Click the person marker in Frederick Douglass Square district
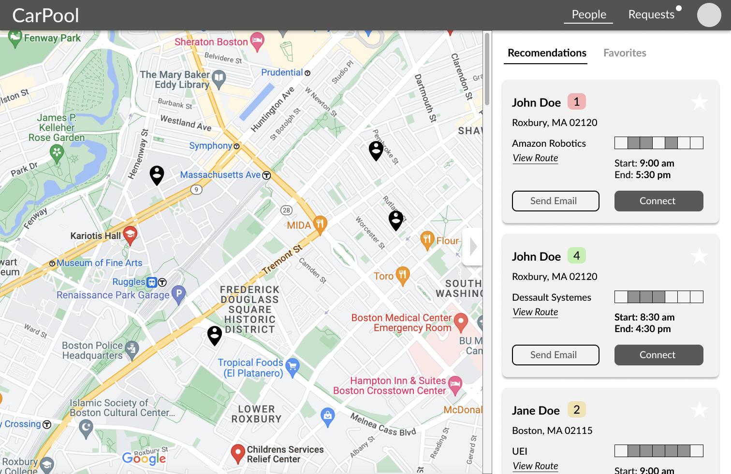 [215, 335]
